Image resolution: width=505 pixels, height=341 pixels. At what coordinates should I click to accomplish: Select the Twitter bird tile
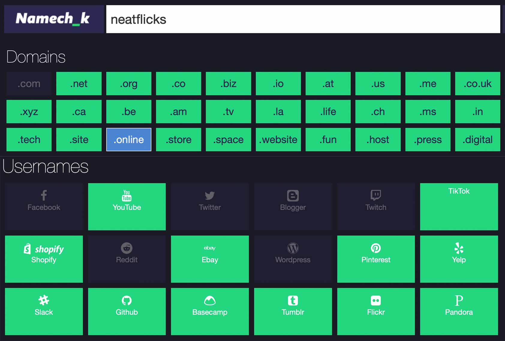pyautogui.click(x=210, y=207)
